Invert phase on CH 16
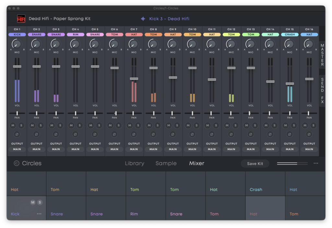 click(309, 134)
